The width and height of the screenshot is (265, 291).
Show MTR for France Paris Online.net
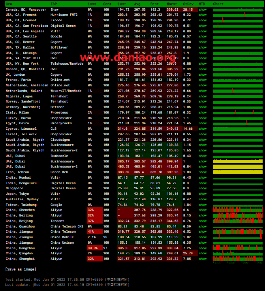pos(203,80)
